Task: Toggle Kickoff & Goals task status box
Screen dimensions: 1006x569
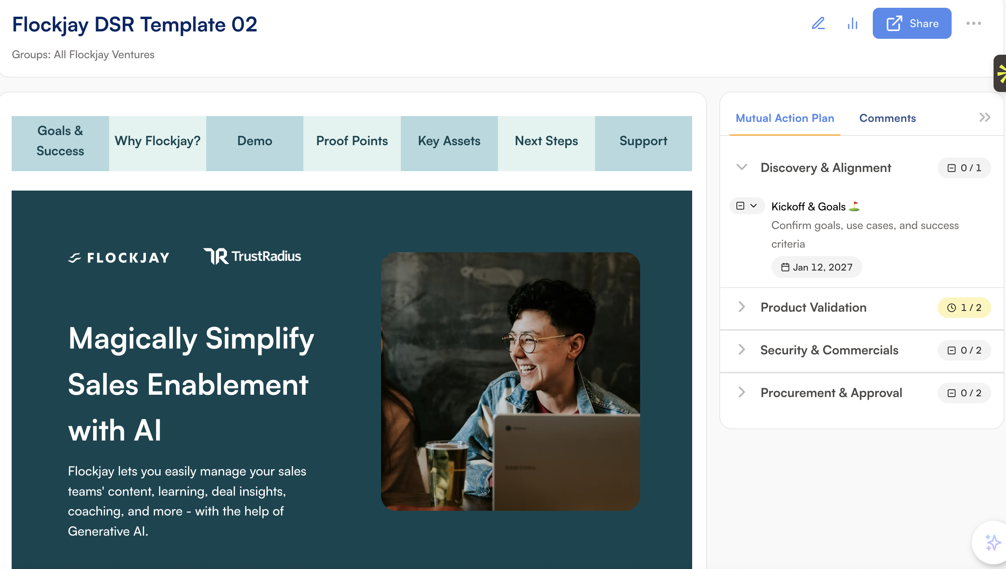Action: click(740, 206)
